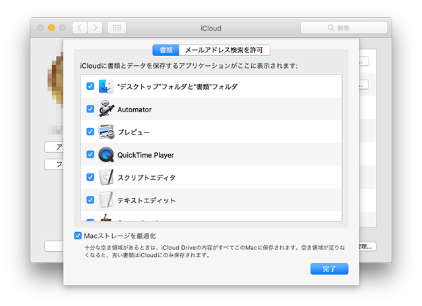Select the スクリプトエディタ text label
The width and height of the screenshot is (422, 306).
pyautogui.click(x=146, y=177)
